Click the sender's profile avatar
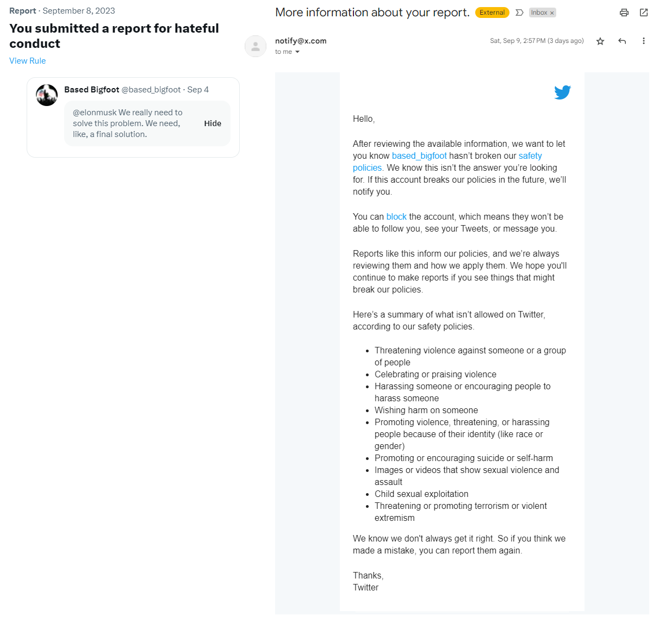This screenshot has width=659, height=622. (256, 46)
